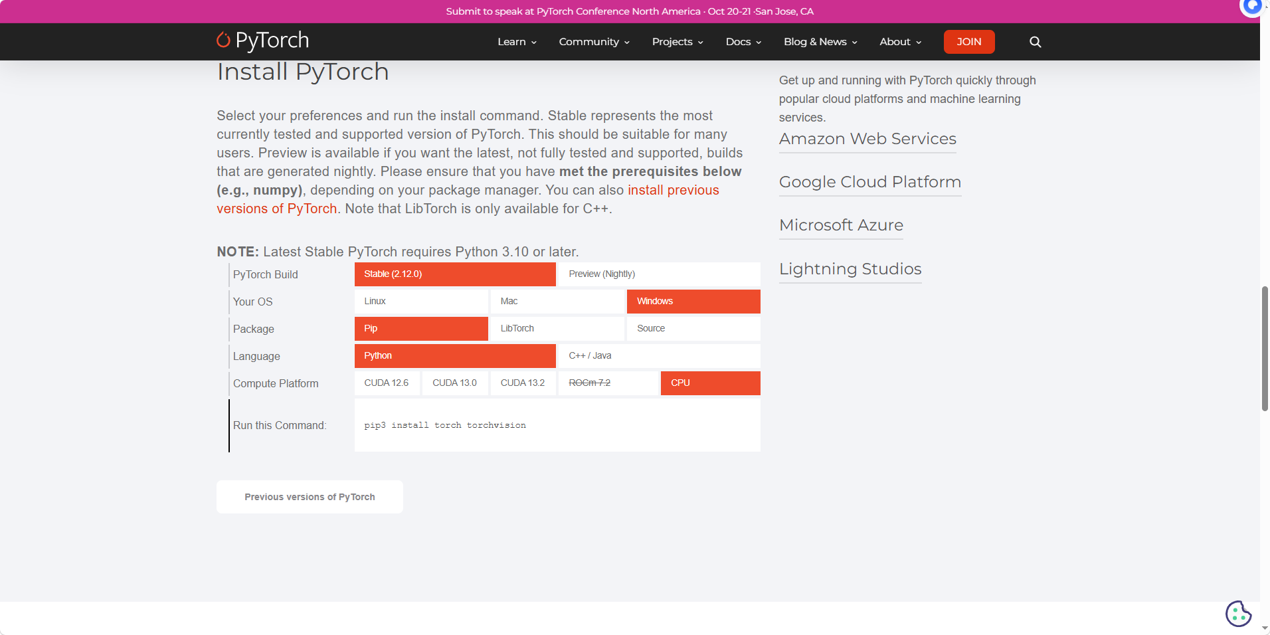Viewport: 1270px width, 635px height.
Task: Open Previous versions of PyTorch
Action: point(310,497)
